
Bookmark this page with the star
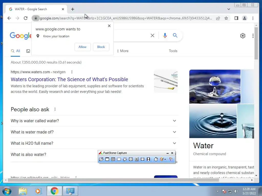click(226, 18)
